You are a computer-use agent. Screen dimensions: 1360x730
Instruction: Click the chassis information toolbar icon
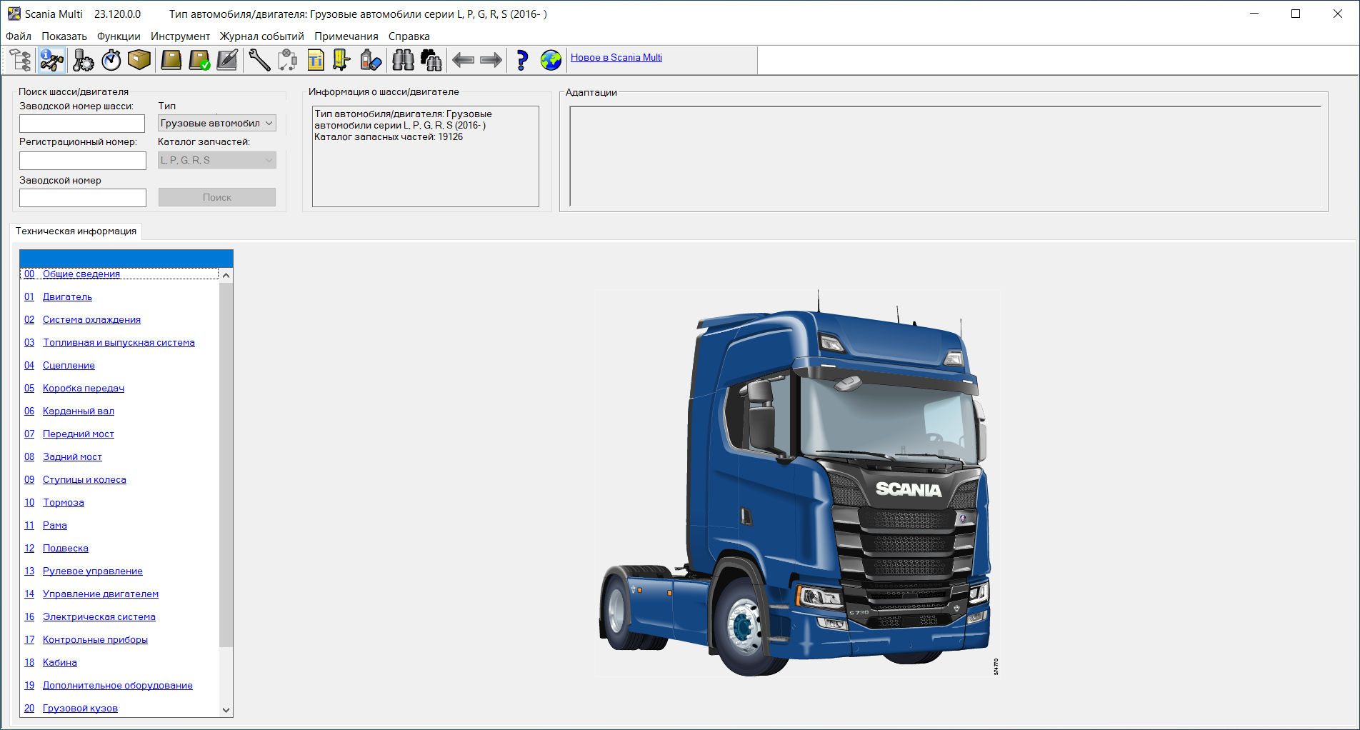(x=51, y=60)
